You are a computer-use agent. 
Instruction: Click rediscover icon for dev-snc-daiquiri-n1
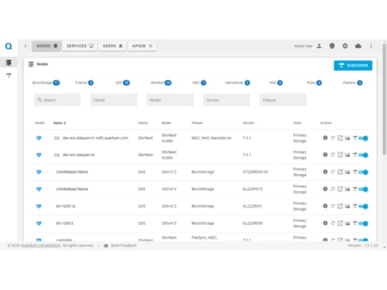355,138
